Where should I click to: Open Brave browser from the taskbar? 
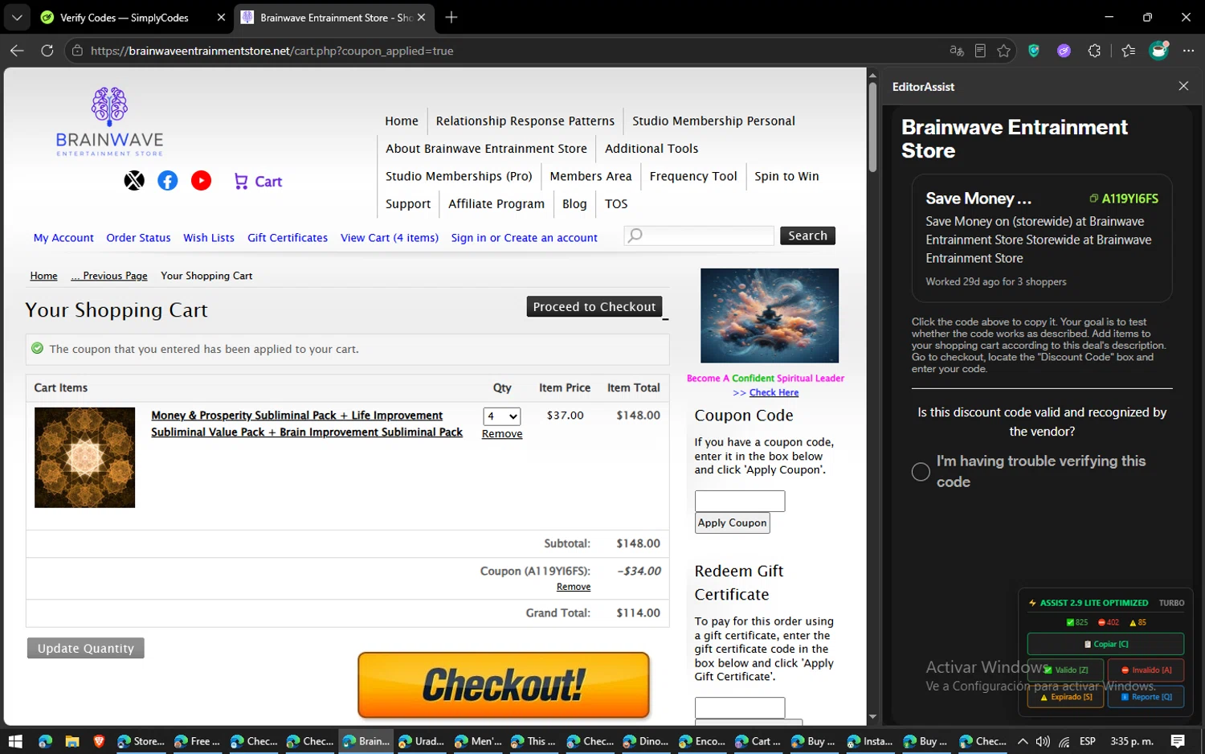tap(99, 741)
